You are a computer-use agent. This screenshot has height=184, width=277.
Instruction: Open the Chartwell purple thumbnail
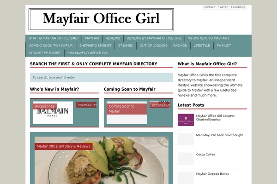coord(186,120)
